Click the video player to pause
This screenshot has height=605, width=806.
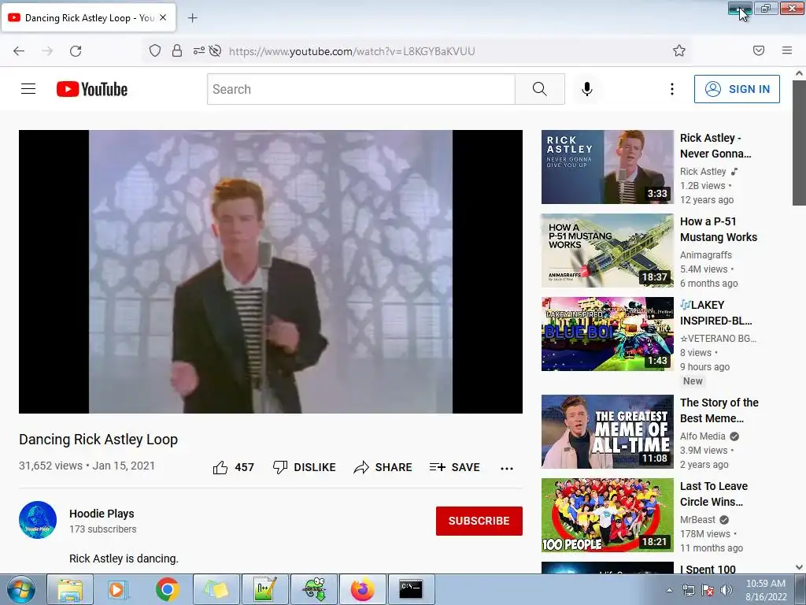point(271,272)
